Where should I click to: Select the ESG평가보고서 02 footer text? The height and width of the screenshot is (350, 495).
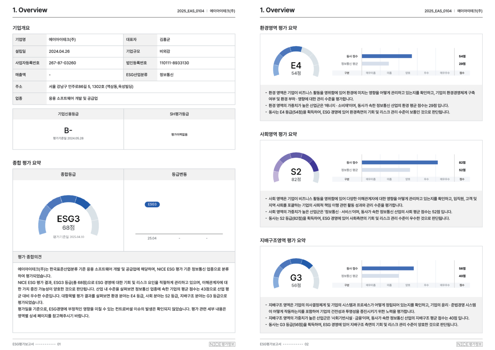(284, 344)
